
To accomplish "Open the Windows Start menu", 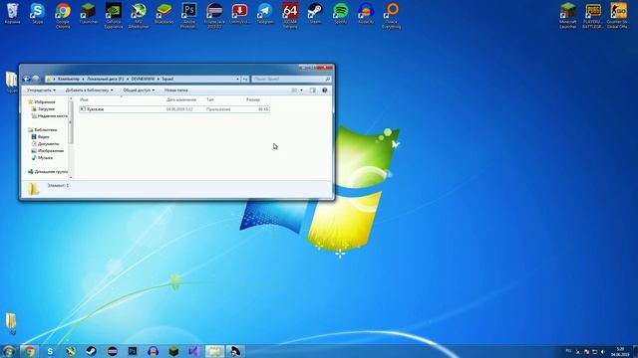I will [9, 351].
